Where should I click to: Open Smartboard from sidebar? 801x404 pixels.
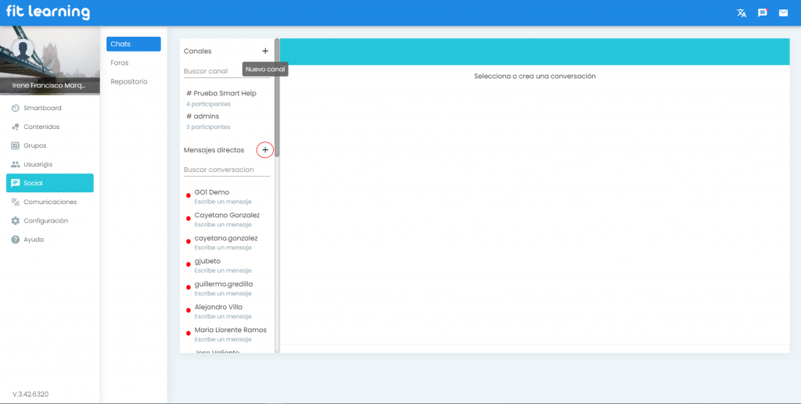click(42, 108)
